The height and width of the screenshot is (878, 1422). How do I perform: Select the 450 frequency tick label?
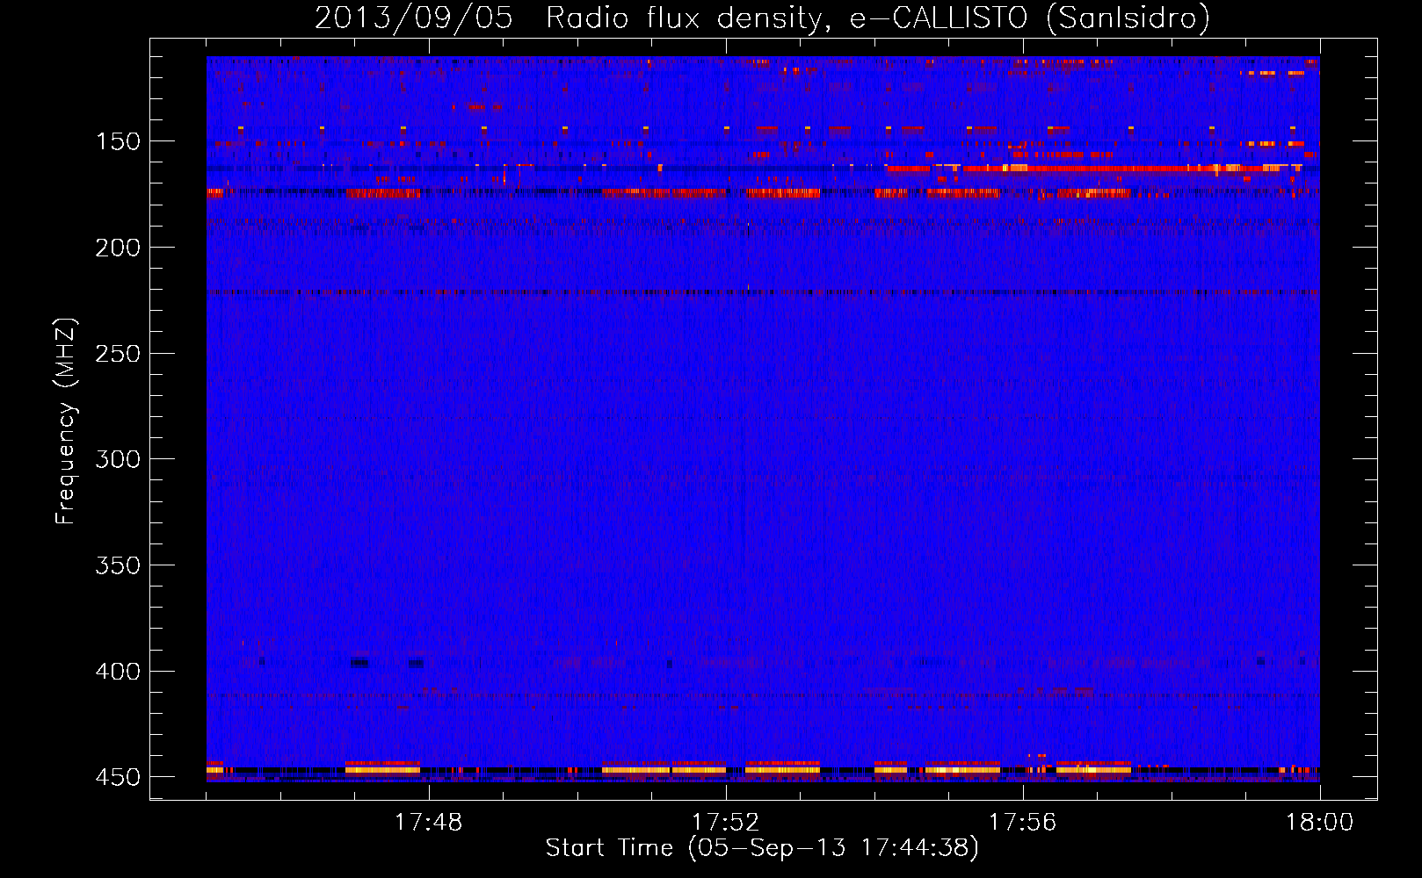click(x=118, y=778)
